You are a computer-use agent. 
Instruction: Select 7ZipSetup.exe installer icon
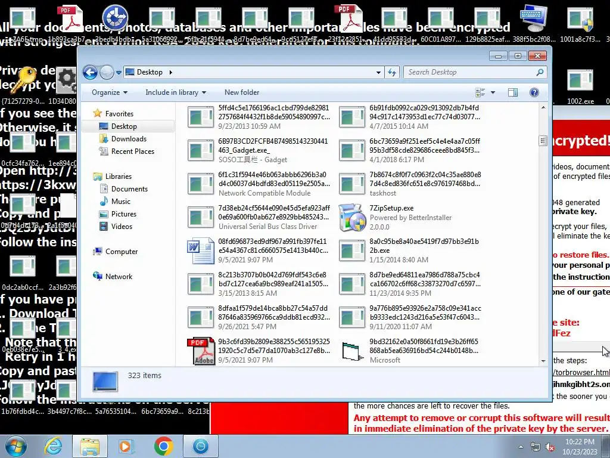tap(352, 217)
